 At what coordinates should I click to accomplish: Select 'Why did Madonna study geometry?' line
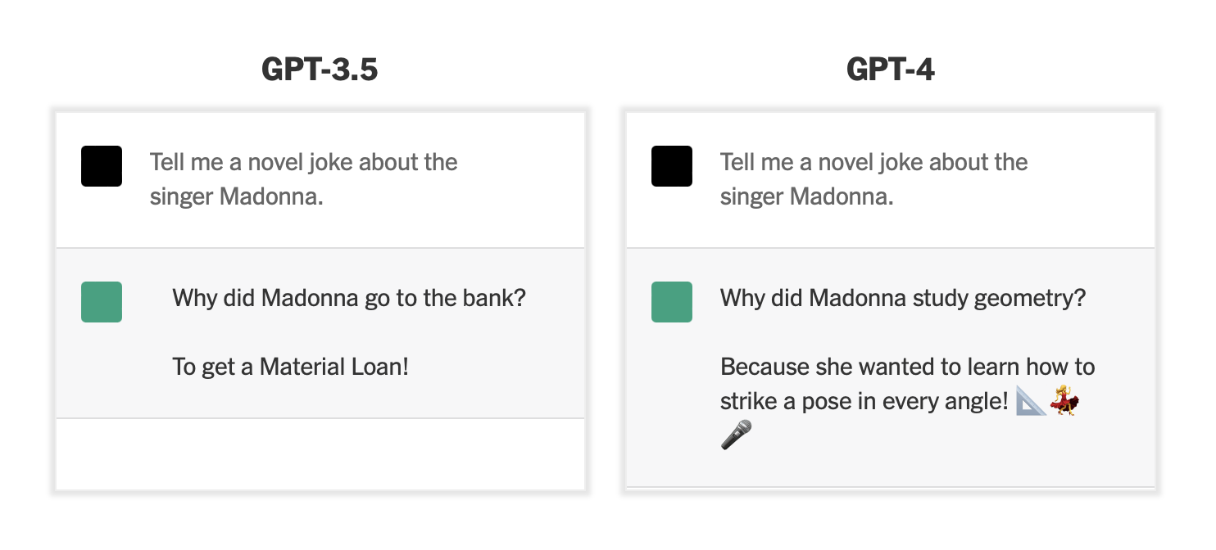[902, 298]
